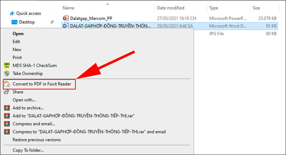
Task: Select Restore previous versions
Action: (x=36, y=140)
